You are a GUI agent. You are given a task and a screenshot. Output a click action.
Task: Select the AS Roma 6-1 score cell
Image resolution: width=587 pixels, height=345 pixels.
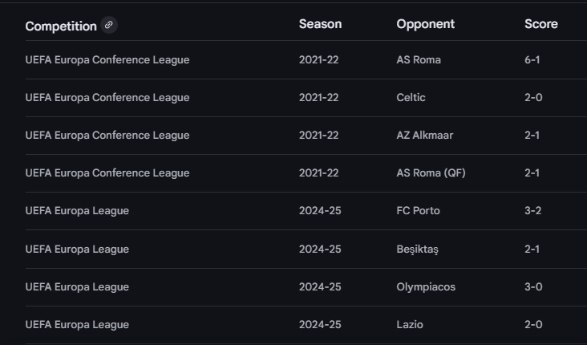pyautogui.click(x=532, y=60)
